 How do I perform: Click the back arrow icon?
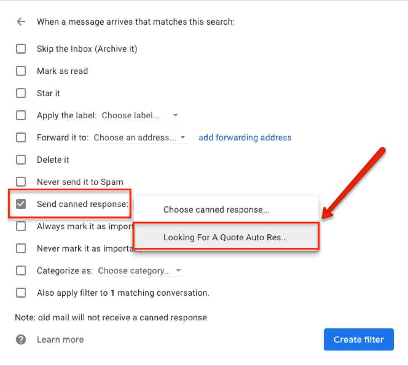(x=21, y=22)
